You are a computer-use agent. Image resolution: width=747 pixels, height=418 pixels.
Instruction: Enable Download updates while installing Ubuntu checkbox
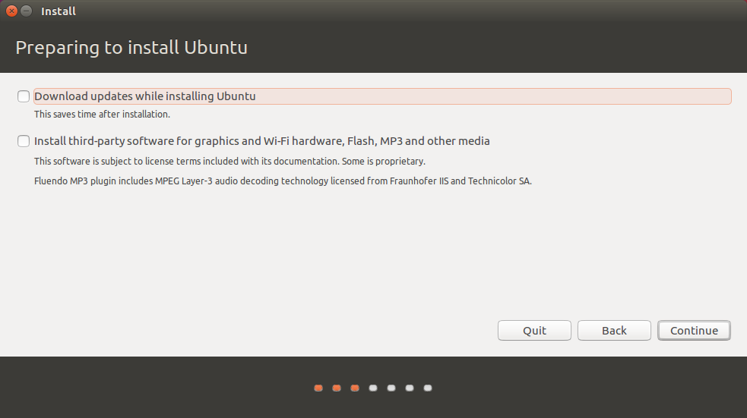click(x=24, y=96)
